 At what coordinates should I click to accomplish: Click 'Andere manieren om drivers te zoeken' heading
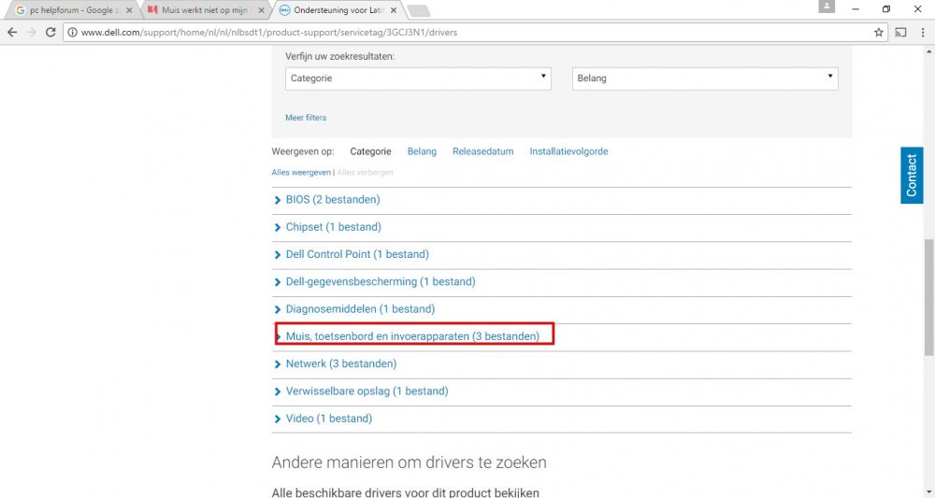tap(410, 462)
